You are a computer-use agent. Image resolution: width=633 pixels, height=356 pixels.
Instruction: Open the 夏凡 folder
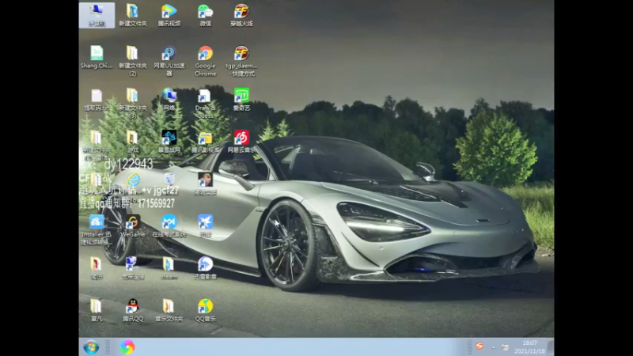click(97, 310)
